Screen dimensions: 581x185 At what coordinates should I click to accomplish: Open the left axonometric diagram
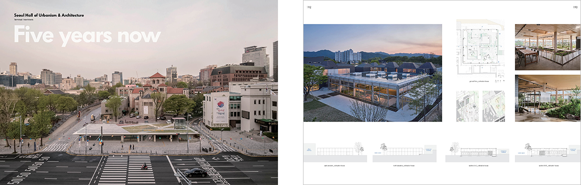click(467, 106)
